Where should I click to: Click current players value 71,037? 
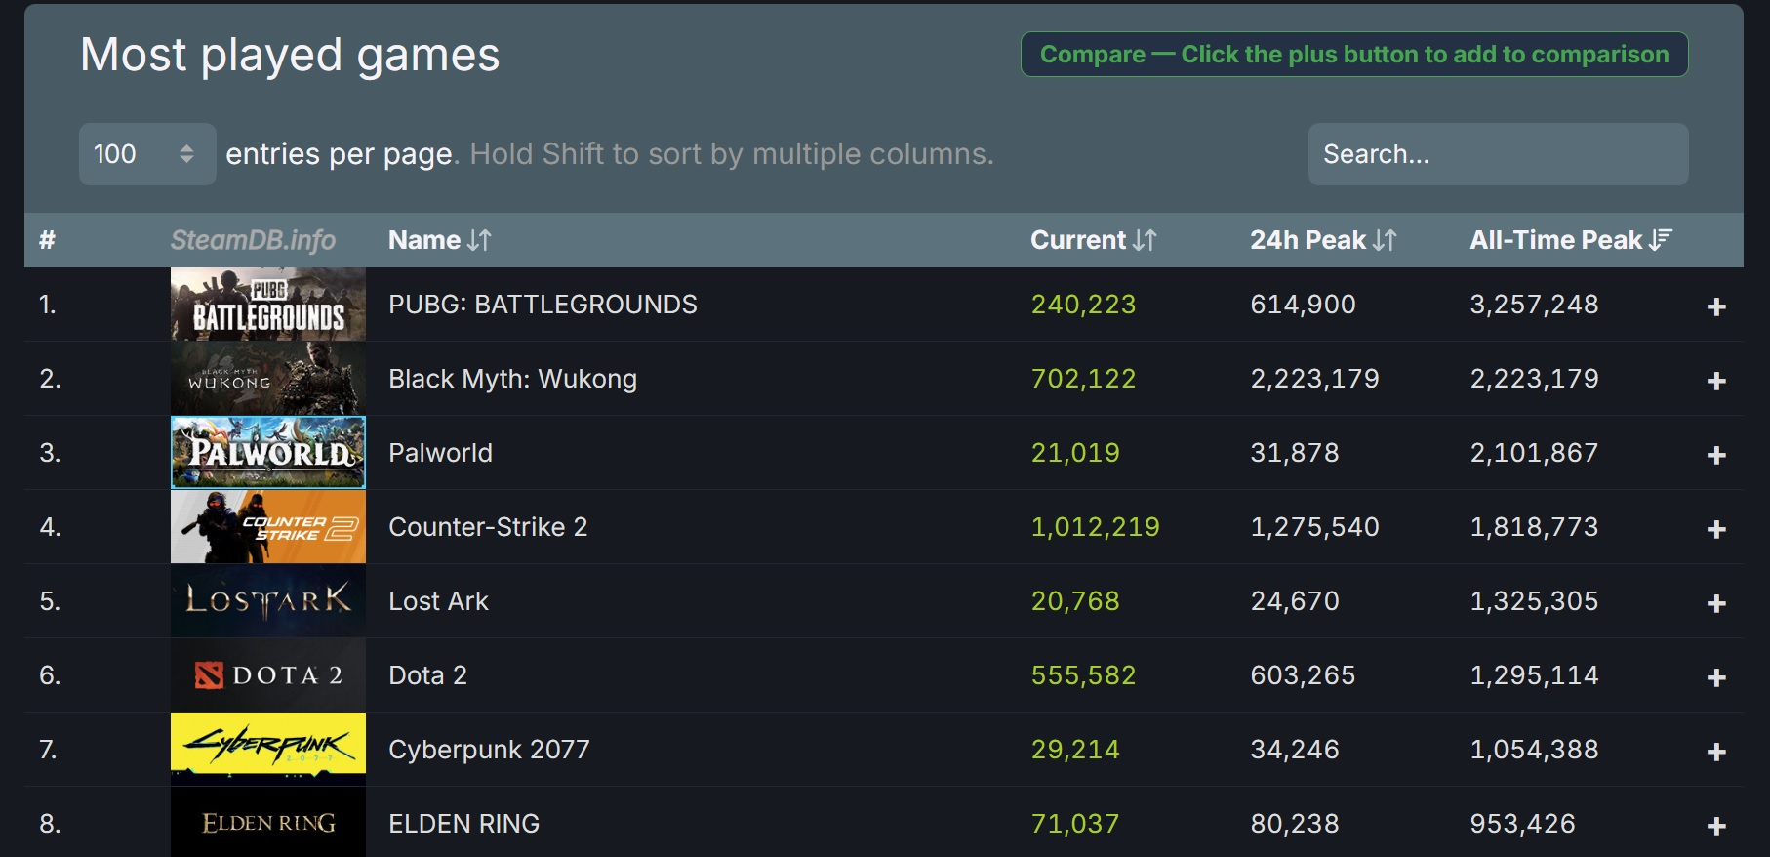click(x=1075, y=824)
